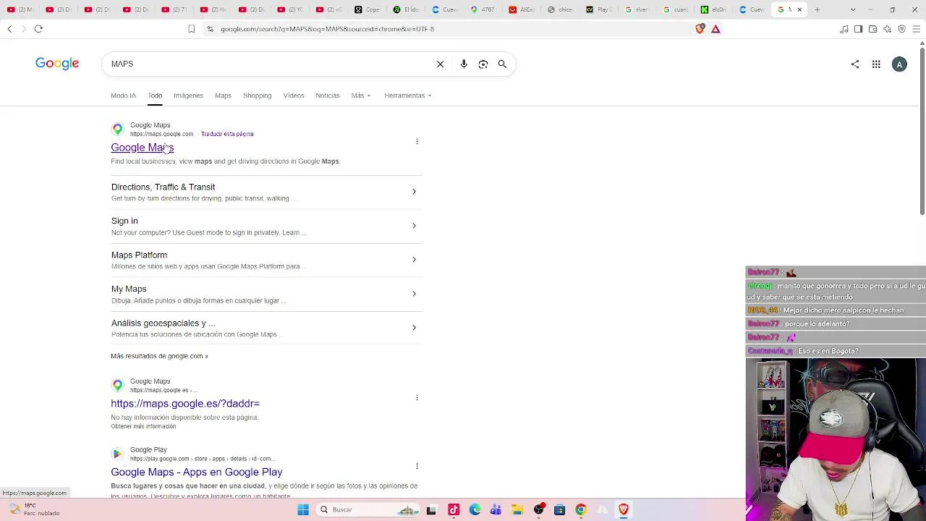926x521 pixels.
Task: Open Microsoft Teams from the taskbar
Action: click(x=496, y=509)
